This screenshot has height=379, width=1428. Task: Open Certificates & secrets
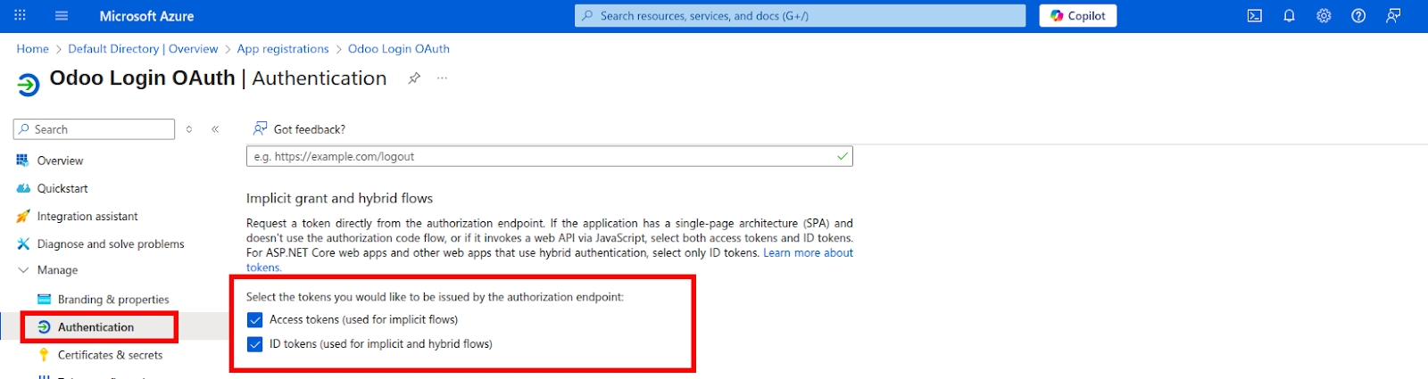(x=110, y=355)
